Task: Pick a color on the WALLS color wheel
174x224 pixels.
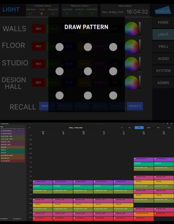Action: point(132,29)
